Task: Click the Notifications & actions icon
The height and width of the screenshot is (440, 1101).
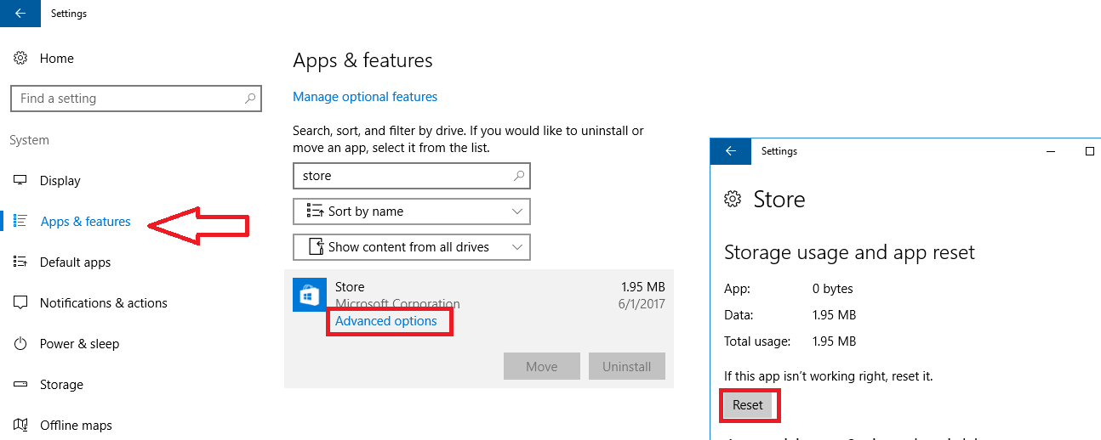Action: click(20, 302)
